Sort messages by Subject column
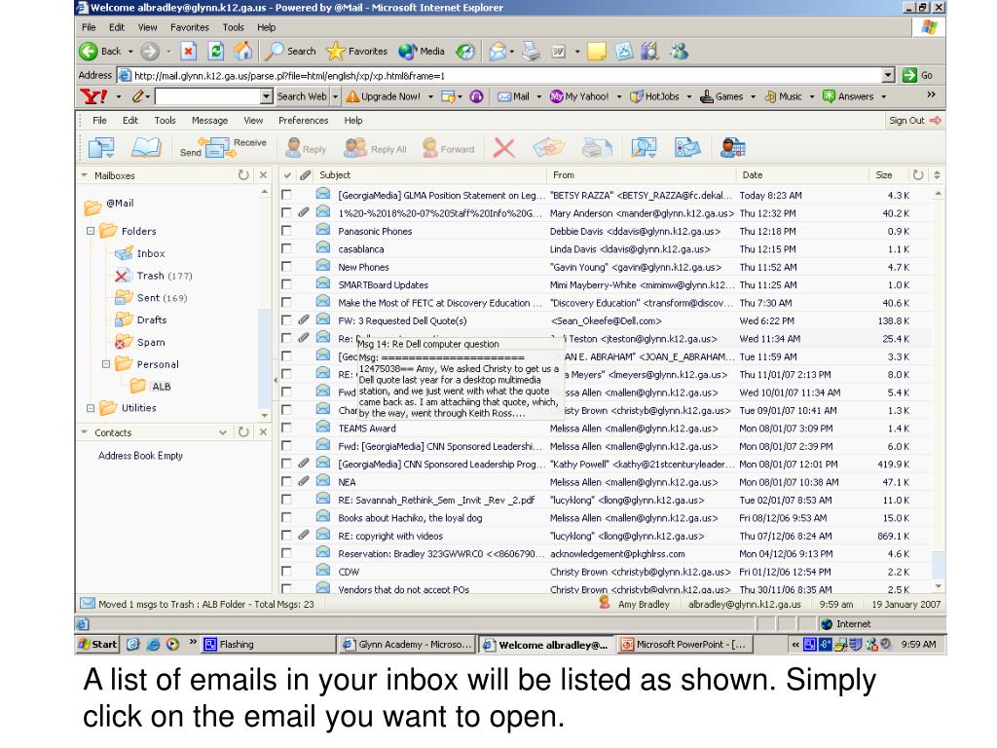 tap(335, 175)
